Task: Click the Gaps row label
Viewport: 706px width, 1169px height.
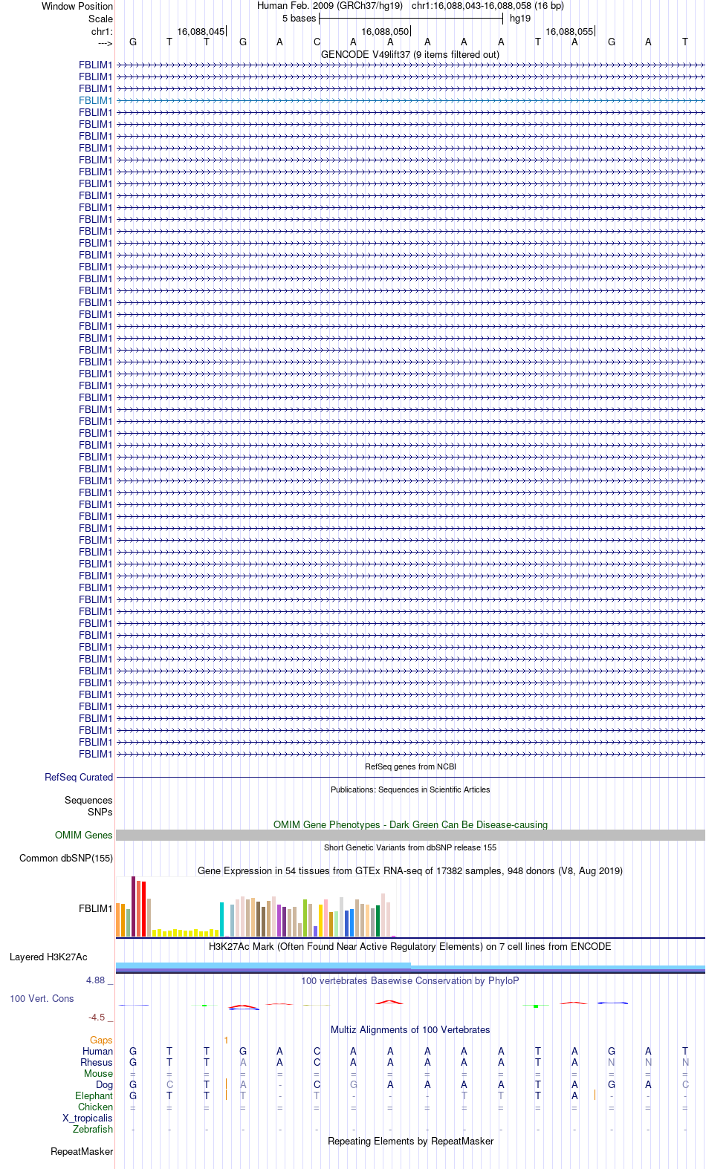Action: tap(101, 1040)
